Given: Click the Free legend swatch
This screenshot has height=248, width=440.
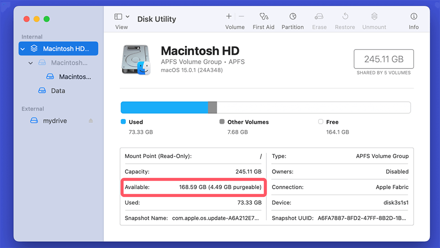Looking at the screenshot, I should tap(321, 122).
